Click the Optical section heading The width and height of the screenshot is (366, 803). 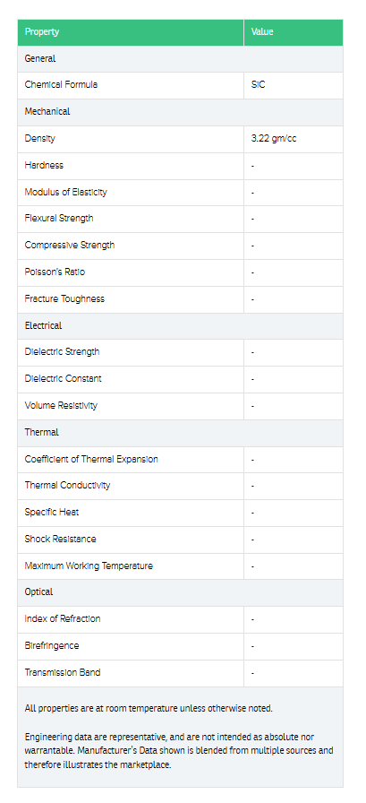click(x=38, y=591)
